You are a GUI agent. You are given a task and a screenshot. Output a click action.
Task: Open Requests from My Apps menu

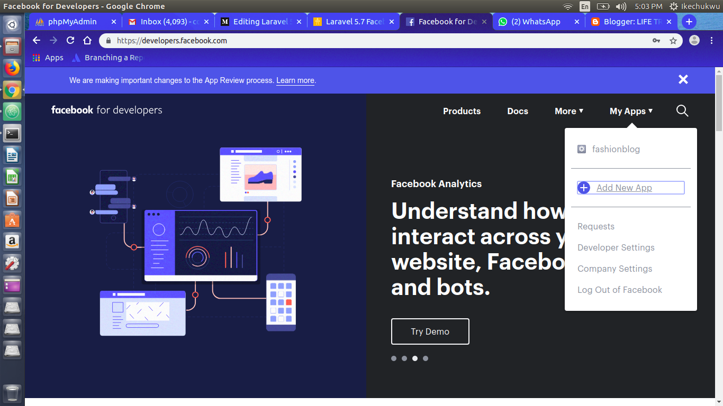pyautogui.click(x=596, y=226)
